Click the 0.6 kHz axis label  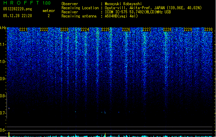click(x=3, y=130)
